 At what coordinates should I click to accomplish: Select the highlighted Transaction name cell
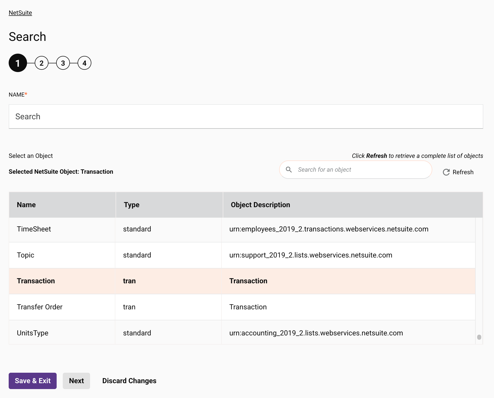[x=62, y=281]
